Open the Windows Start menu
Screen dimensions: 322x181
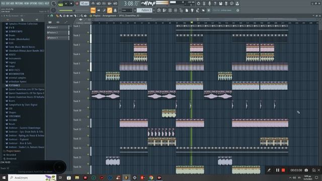(4, 177)
